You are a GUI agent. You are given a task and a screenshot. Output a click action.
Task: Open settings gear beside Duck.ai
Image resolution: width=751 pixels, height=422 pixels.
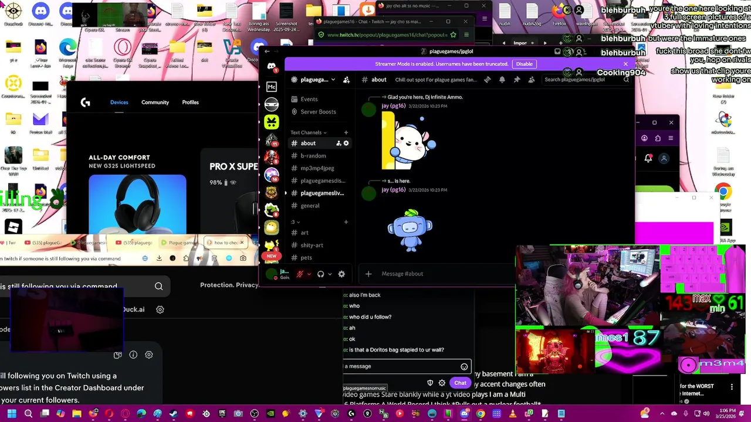point(160,309)
